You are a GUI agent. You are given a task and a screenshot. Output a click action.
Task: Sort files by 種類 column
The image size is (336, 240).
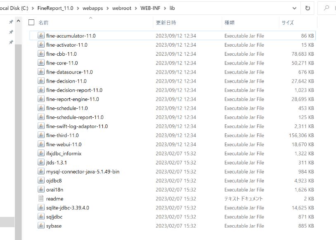(230, 23)
